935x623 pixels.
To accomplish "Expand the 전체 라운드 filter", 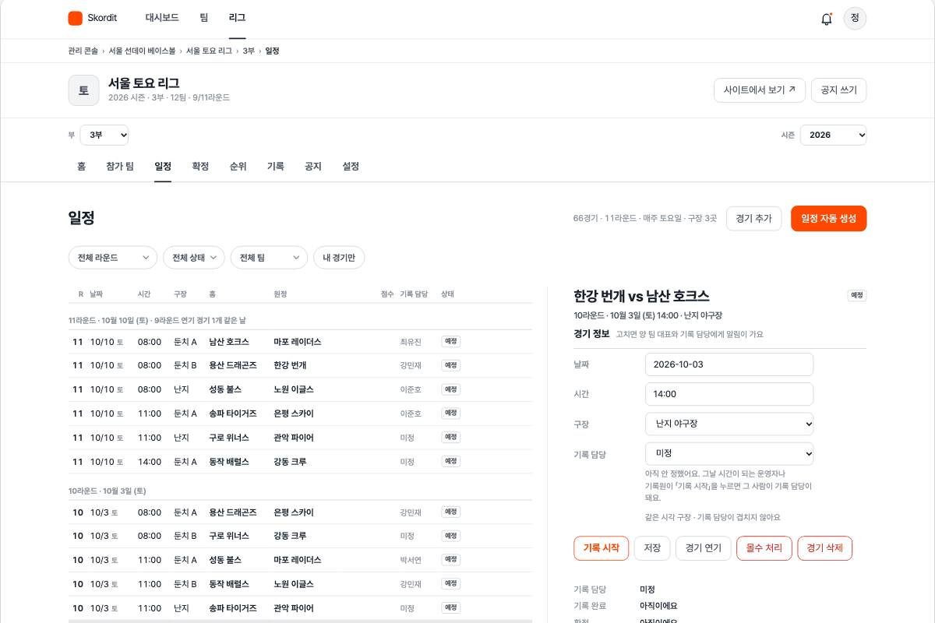I will pyautogui.click(x=113, y=258).
